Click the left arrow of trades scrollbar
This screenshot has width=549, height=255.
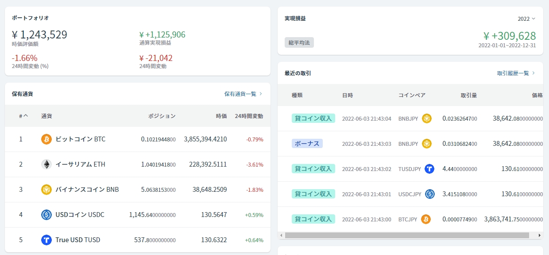281,236
